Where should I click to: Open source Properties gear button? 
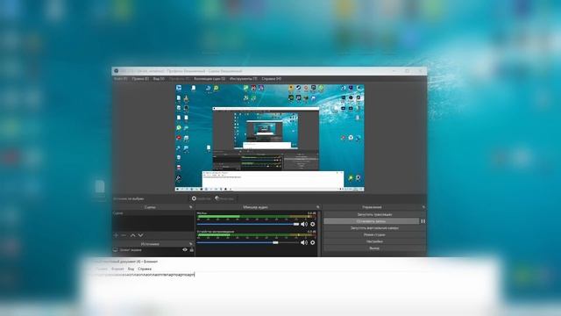(x=202, y=198)
